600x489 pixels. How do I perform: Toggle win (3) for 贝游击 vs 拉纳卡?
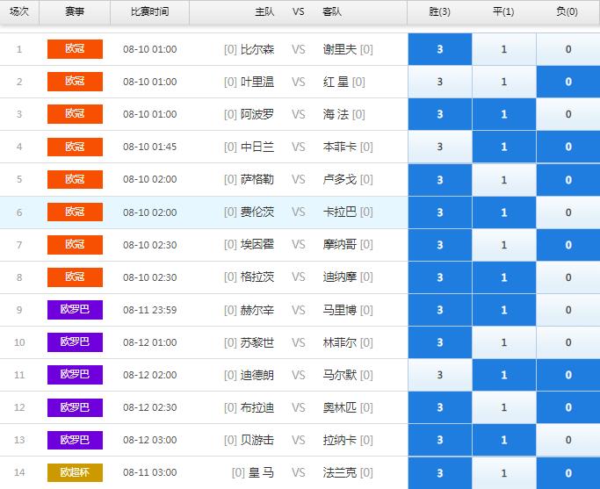coord(439,440)
